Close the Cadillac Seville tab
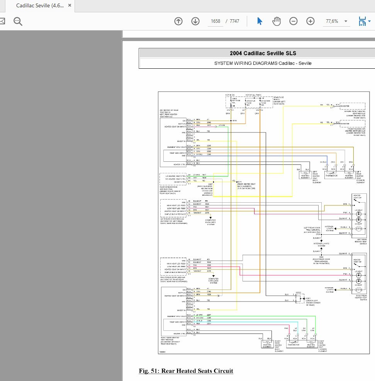 [x=70, y=6]
